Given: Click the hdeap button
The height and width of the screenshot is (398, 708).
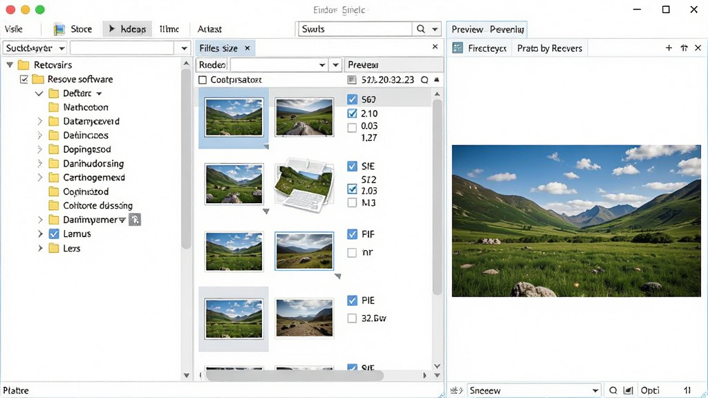Looking at the screenshot, I should point(127,29).
